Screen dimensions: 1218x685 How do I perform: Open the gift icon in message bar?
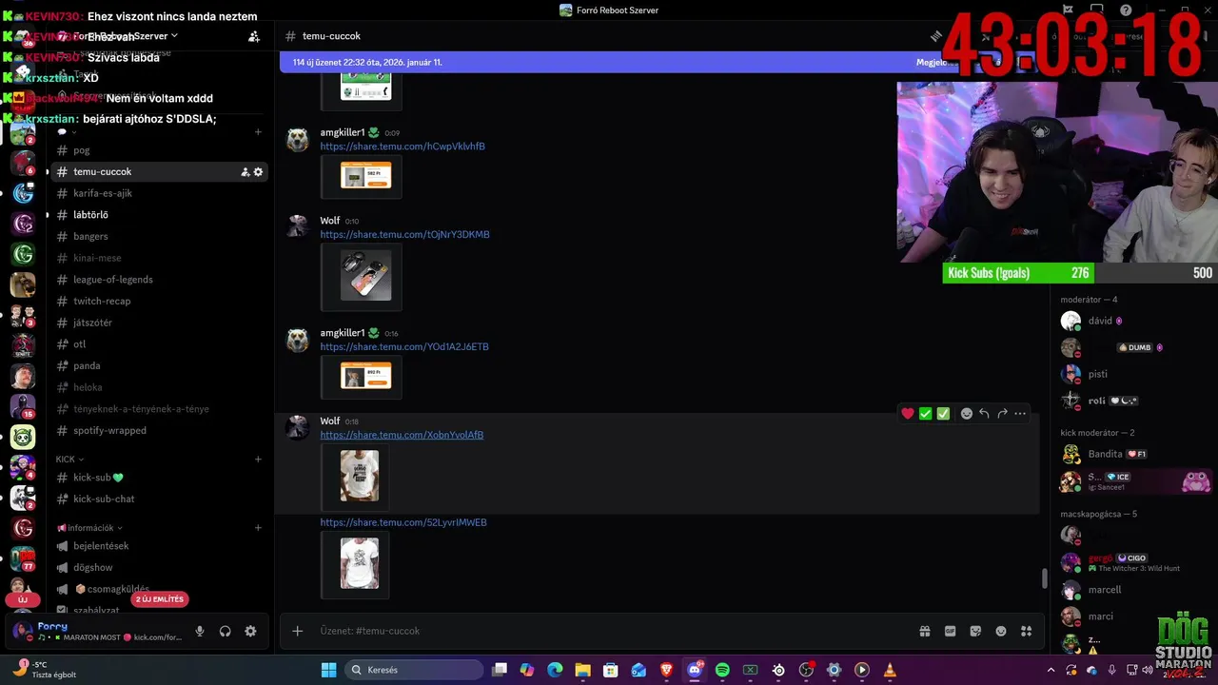924,631
